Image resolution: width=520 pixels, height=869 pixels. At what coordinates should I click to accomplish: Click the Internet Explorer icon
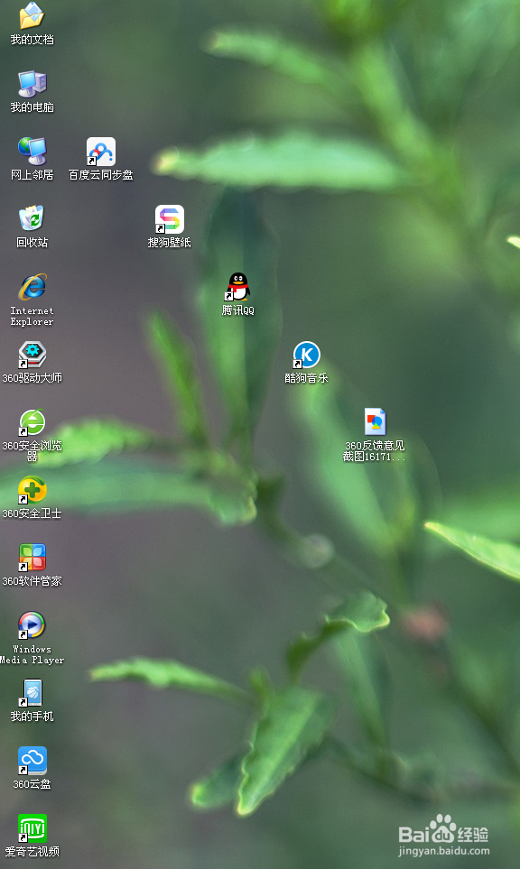(32, 287)
